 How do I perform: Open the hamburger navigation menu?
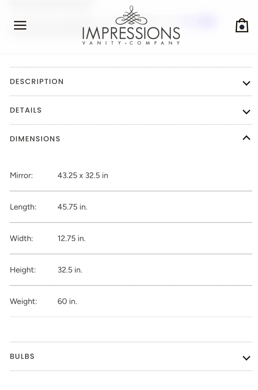[20, 25]
